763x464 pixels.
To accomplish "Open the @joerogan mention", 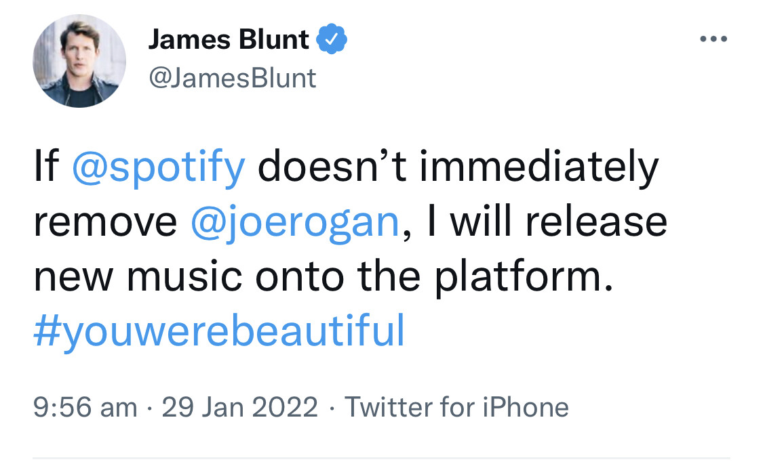I will (x=297, y=222).
